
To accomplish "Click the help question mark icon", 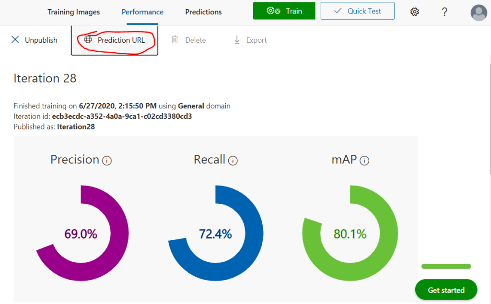I will (x=444, y=12).
